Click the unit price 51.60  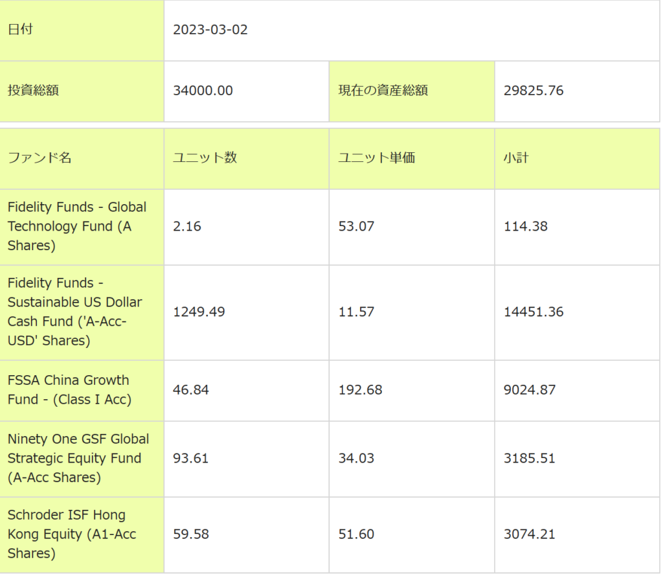356,534
